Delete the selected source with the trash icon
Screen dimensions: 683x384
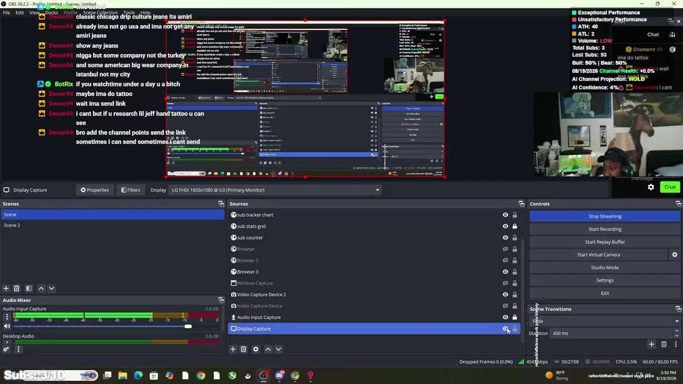[243, 349]
